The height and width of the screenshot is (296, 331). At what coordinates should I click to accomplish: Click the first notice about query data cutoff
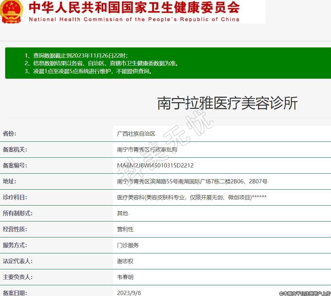click(76, 55)
